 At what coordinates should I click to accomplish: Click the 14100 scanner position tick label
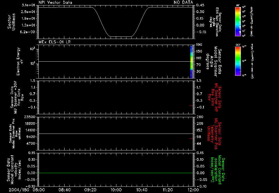point(29,130)
